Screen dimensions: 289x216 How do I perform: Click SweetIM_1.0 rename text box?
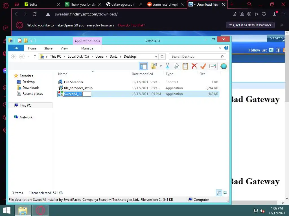coord(77,94)
